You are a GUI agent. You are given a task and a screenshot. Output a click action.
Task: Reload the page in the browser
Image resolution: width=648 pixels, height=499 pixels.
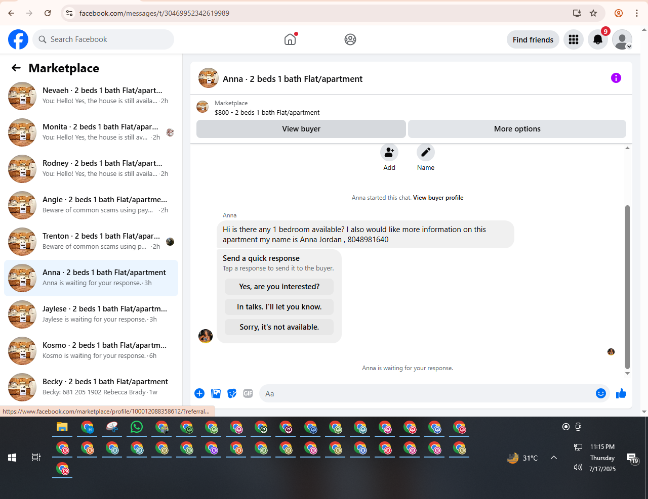pyautogui.click(x=48, y=13)
